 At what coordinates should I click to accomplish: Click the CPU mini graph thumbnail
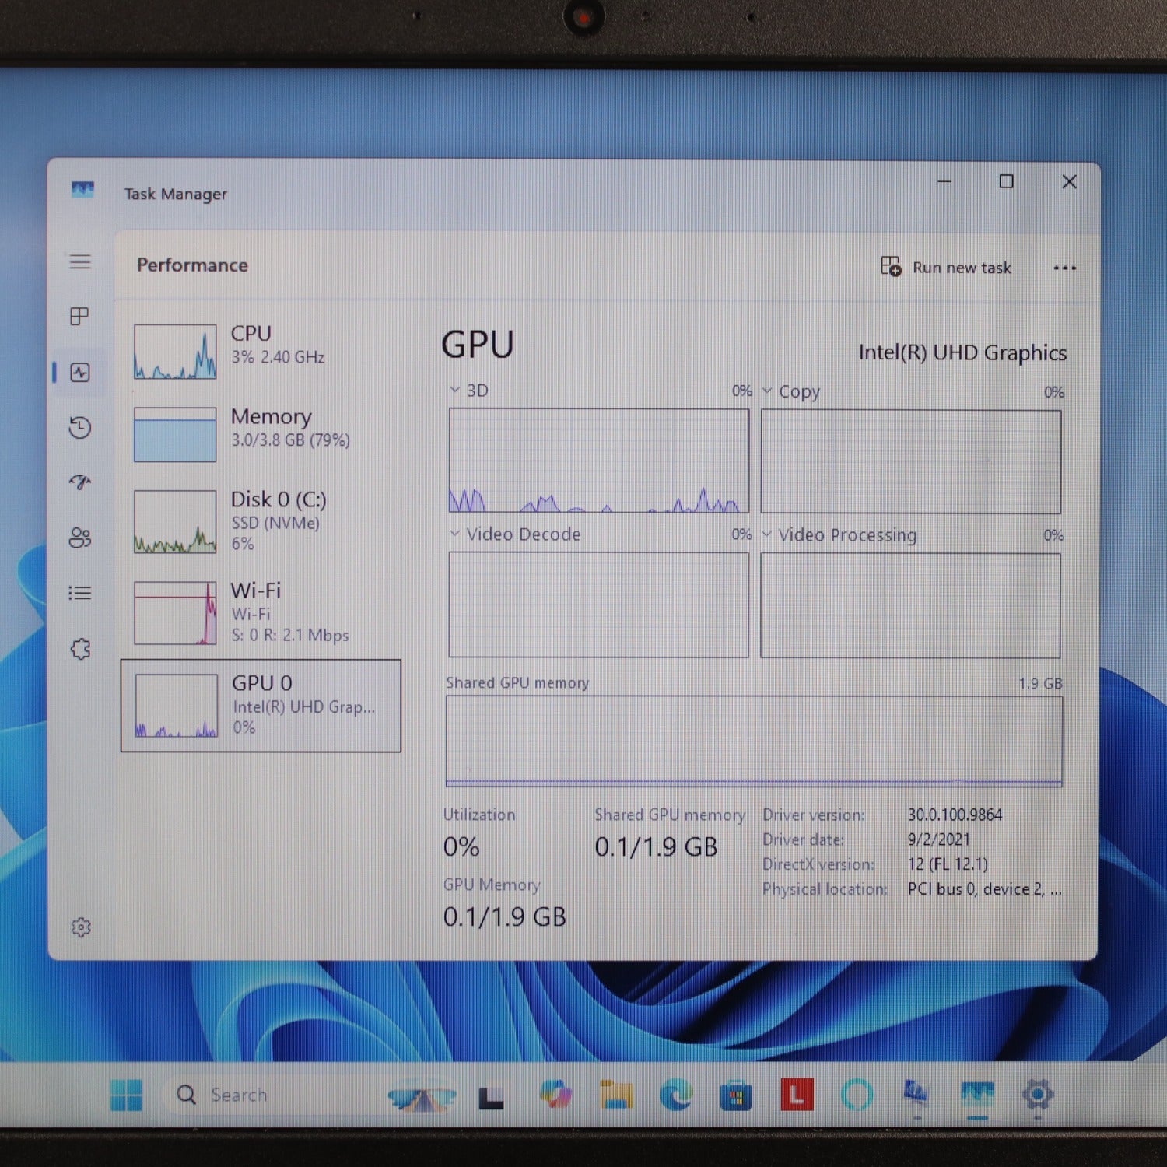tap(175, 352)
